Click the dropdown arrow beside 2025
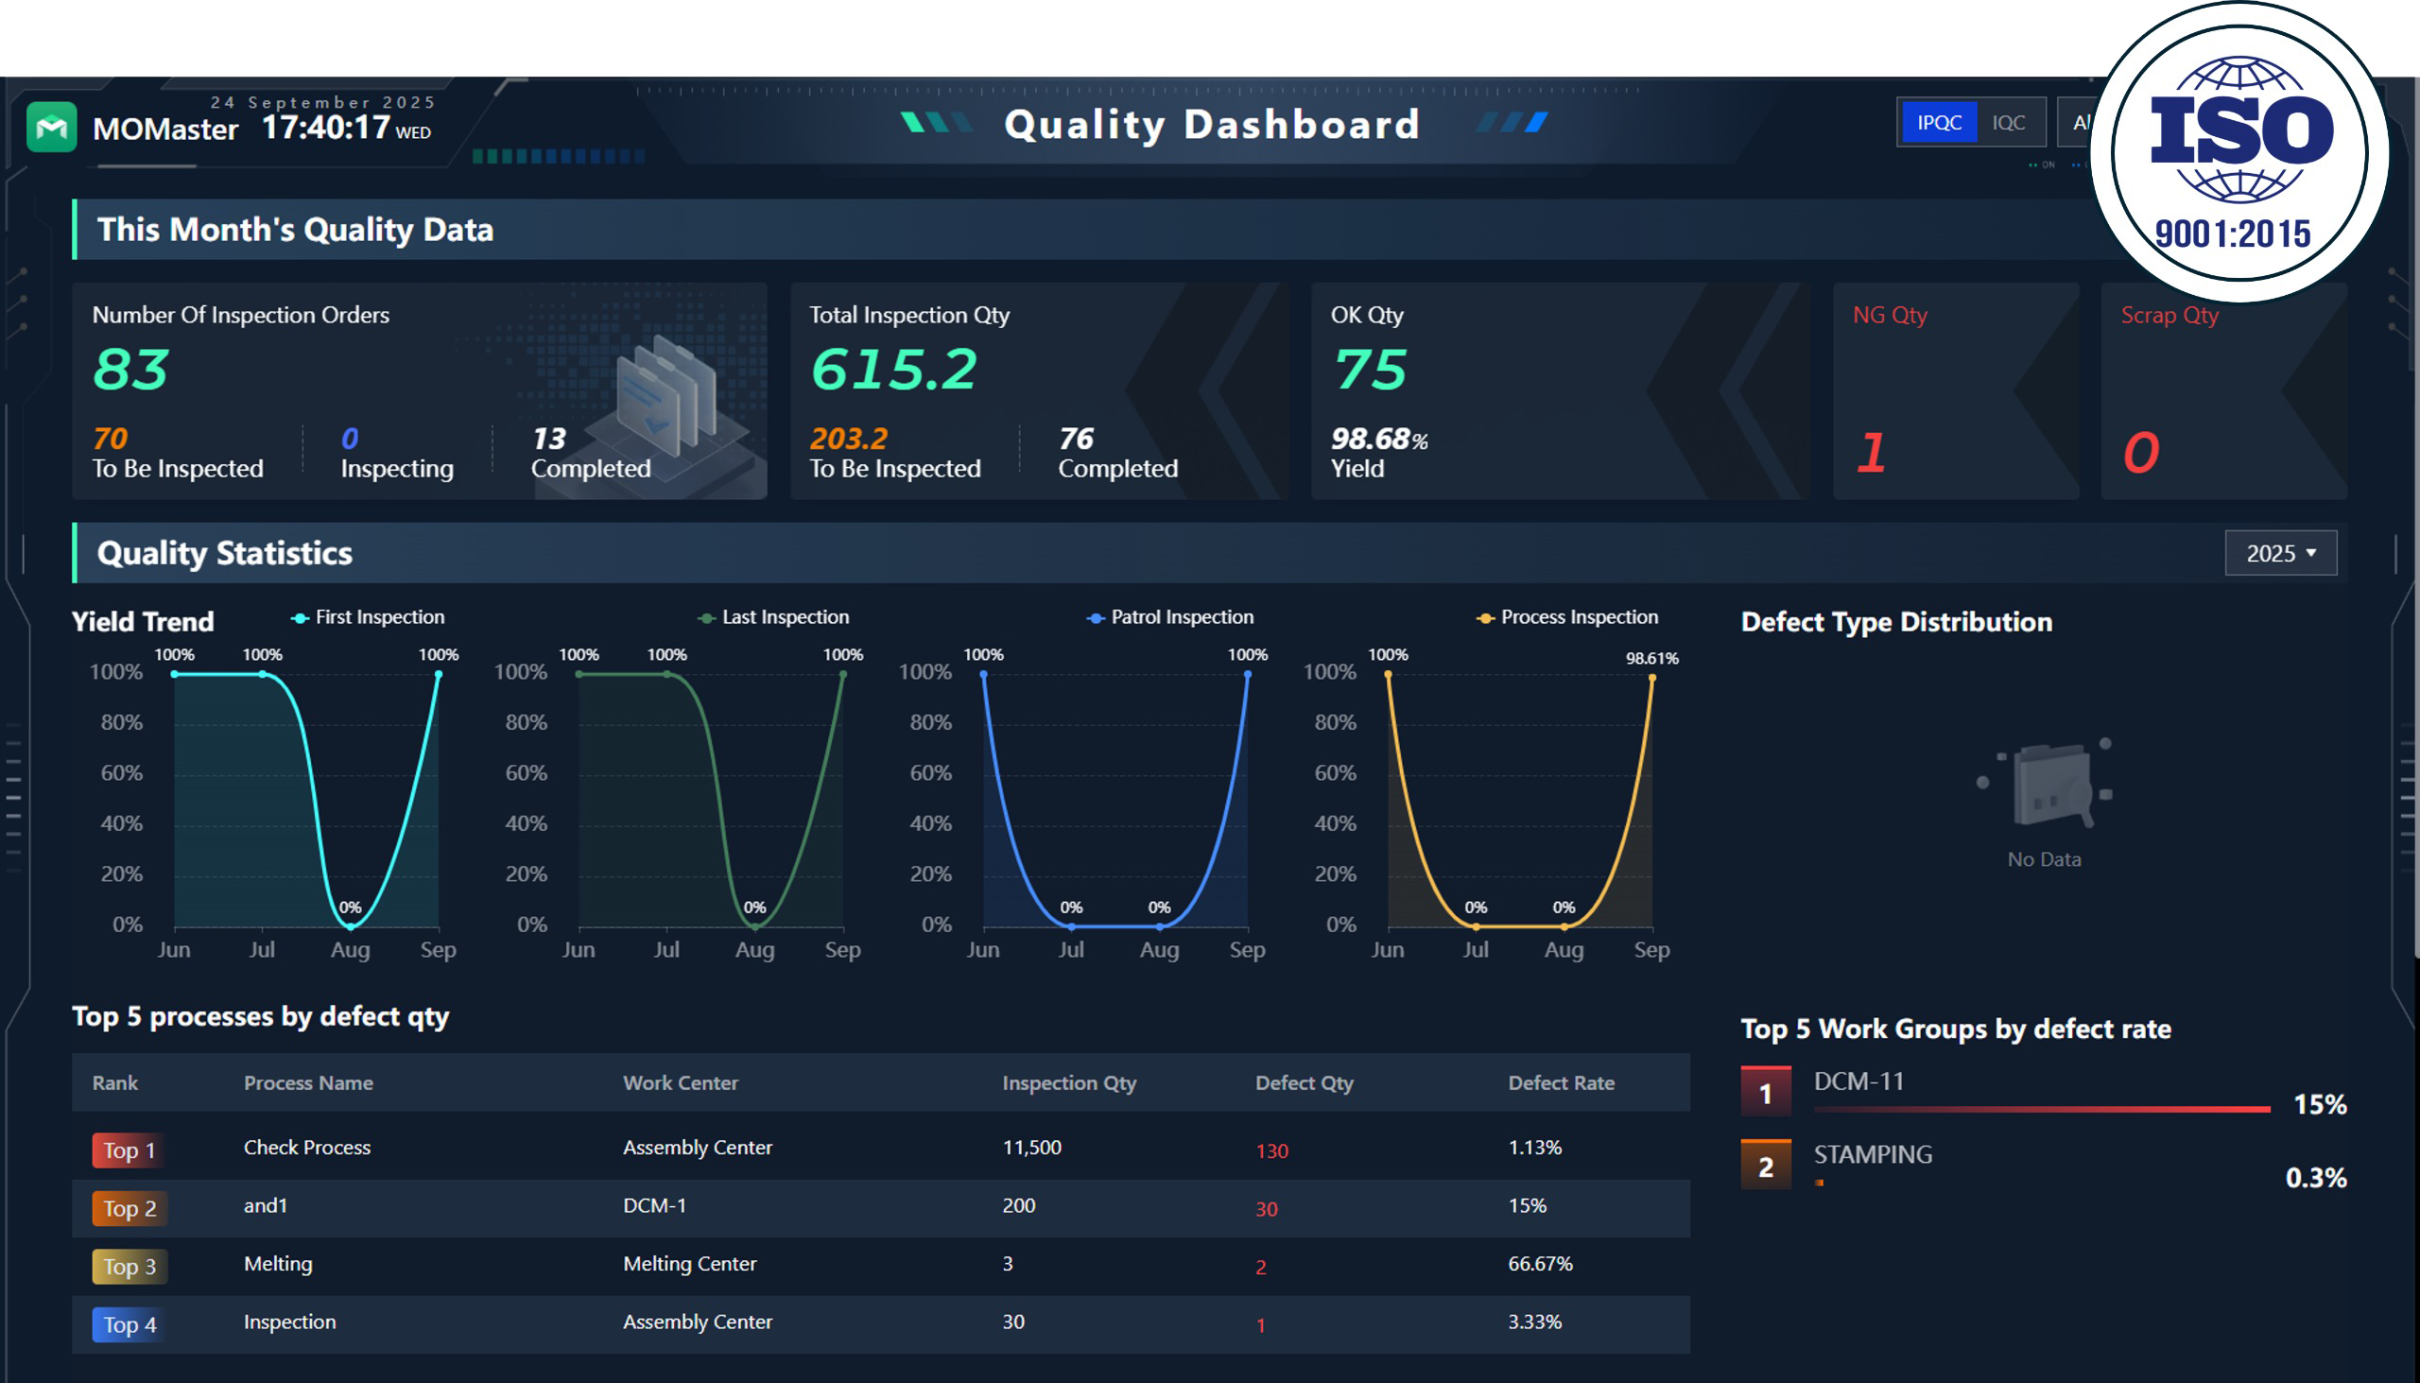This screenshot has height=1383, width=2420. pos(2310,552)
